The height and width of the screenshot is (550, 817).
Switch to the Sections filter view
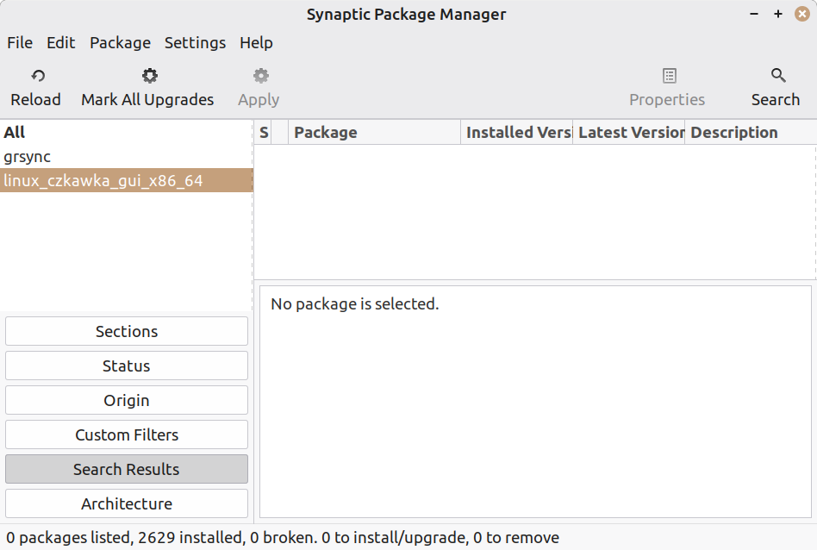coord(127,331)
